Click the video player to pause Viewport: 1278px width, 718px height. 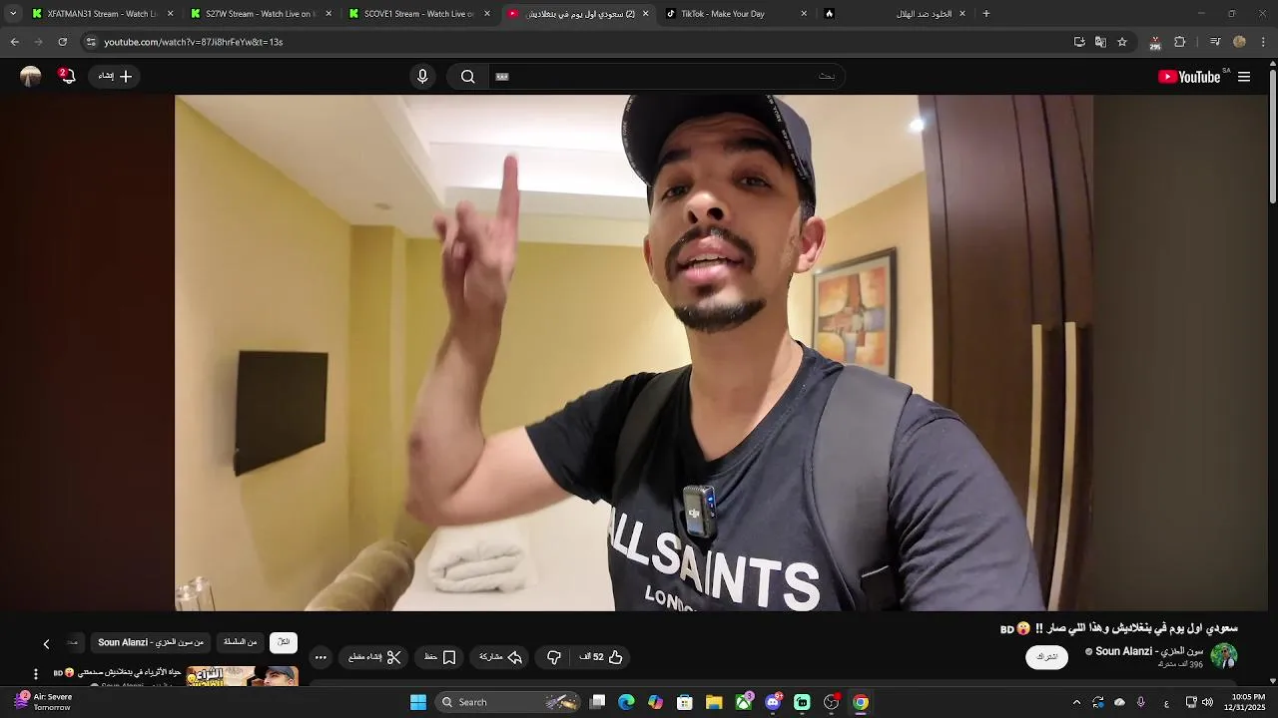pyautogui.click(x=634, y=352)
